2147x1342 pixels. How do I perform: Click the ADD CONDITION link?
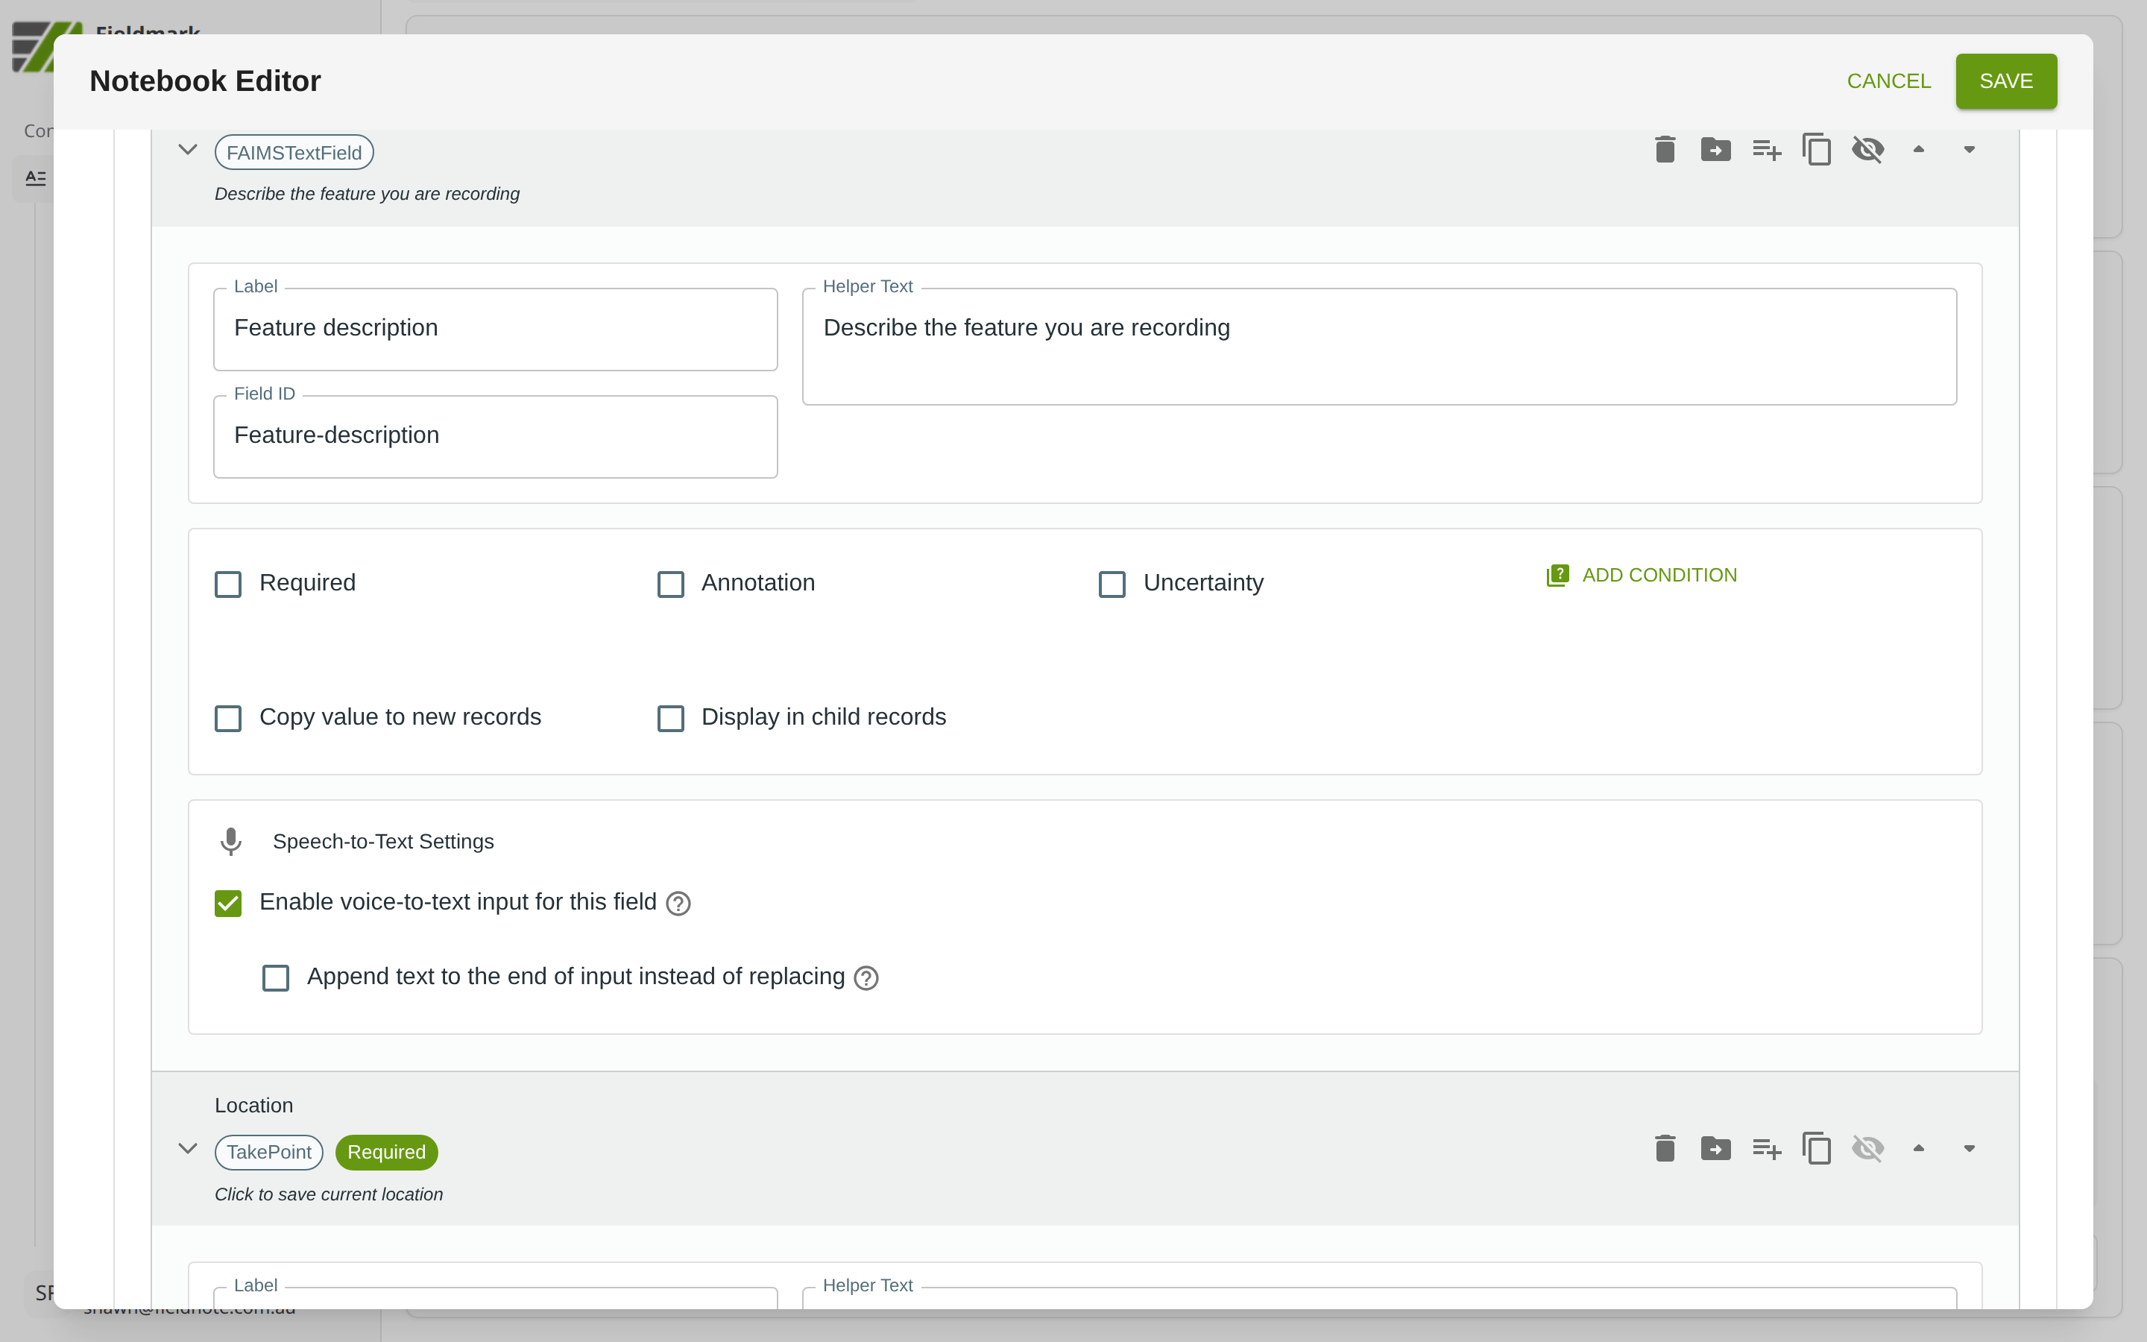[x=1642, y=575]
